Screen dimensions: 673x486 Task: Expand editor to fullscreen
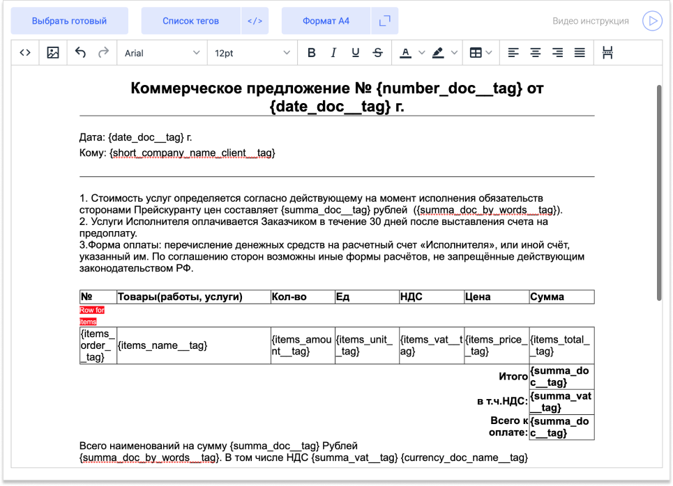[x=384, y=21]
